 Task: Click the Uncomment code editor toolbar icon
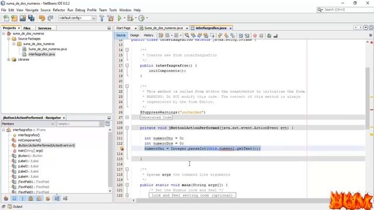coord(275,36)
